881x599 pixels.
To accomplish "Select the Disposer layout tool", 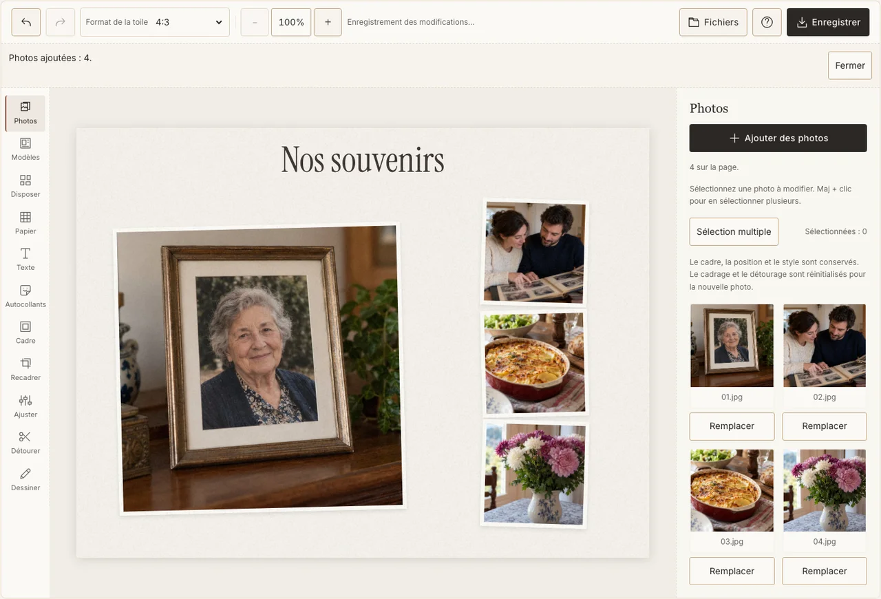I will (25, 187).
